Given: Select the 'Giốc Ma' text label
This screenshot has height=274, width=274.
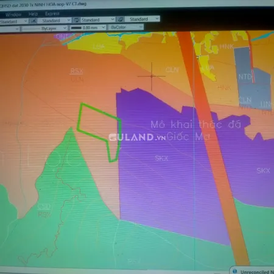Looking at the screenshot, I should click(x=188, y=136).
